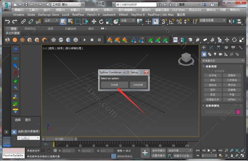
Task: Click the Ornatrix menu
Action: 19,15
